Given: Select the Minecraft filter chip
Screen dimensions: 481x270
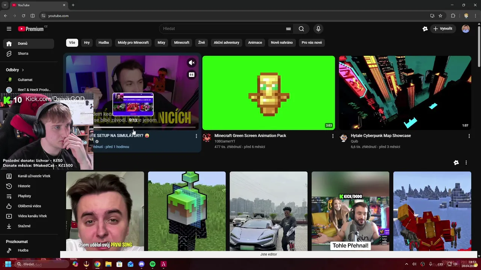Looking at the screenshot, I should pyautogui.click(x=182, y=43).
